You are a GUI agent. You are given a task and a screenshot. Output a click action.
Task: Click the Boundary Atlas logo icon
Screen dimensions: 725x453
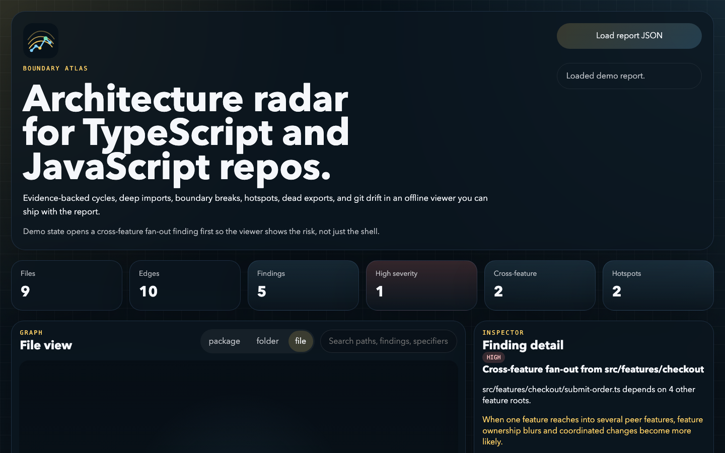pyautogui.click(x=41, y=41)
